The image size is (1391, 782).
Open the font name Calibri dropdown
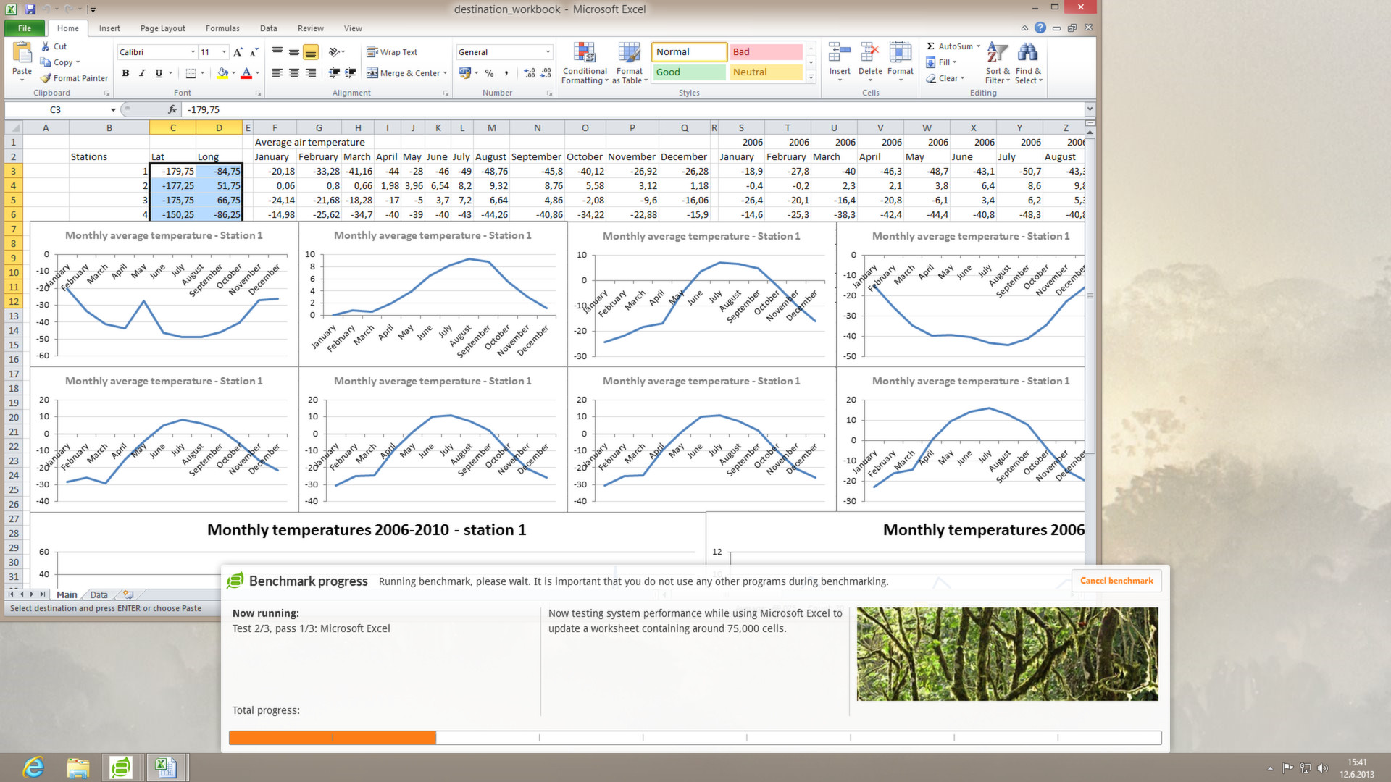[x=193, y=52]
